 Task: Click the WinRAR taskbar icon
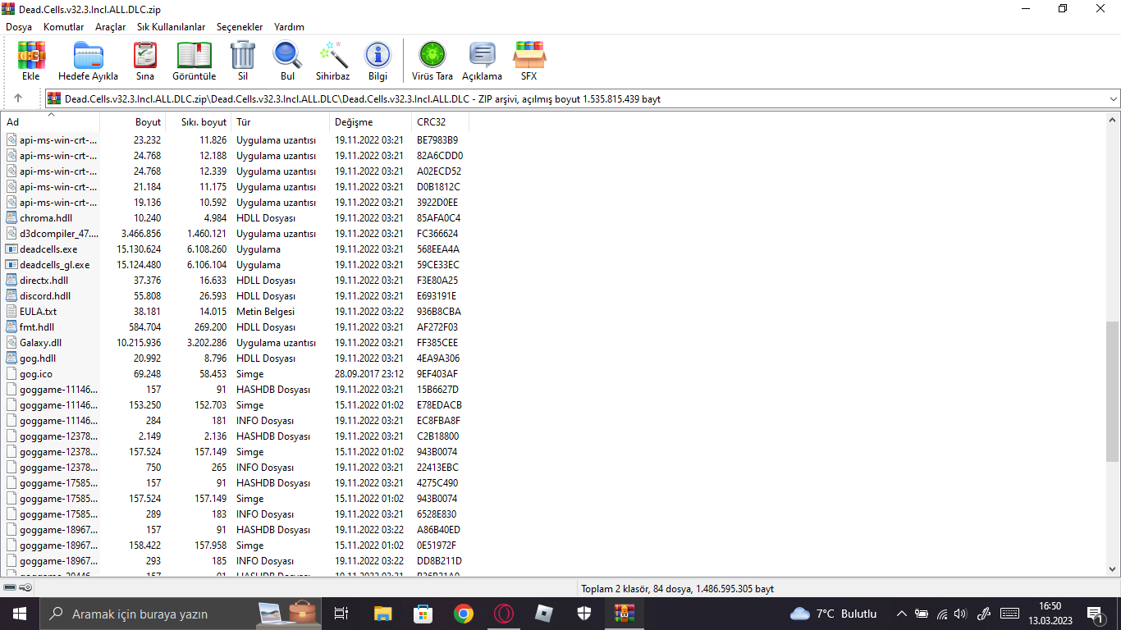625,614
